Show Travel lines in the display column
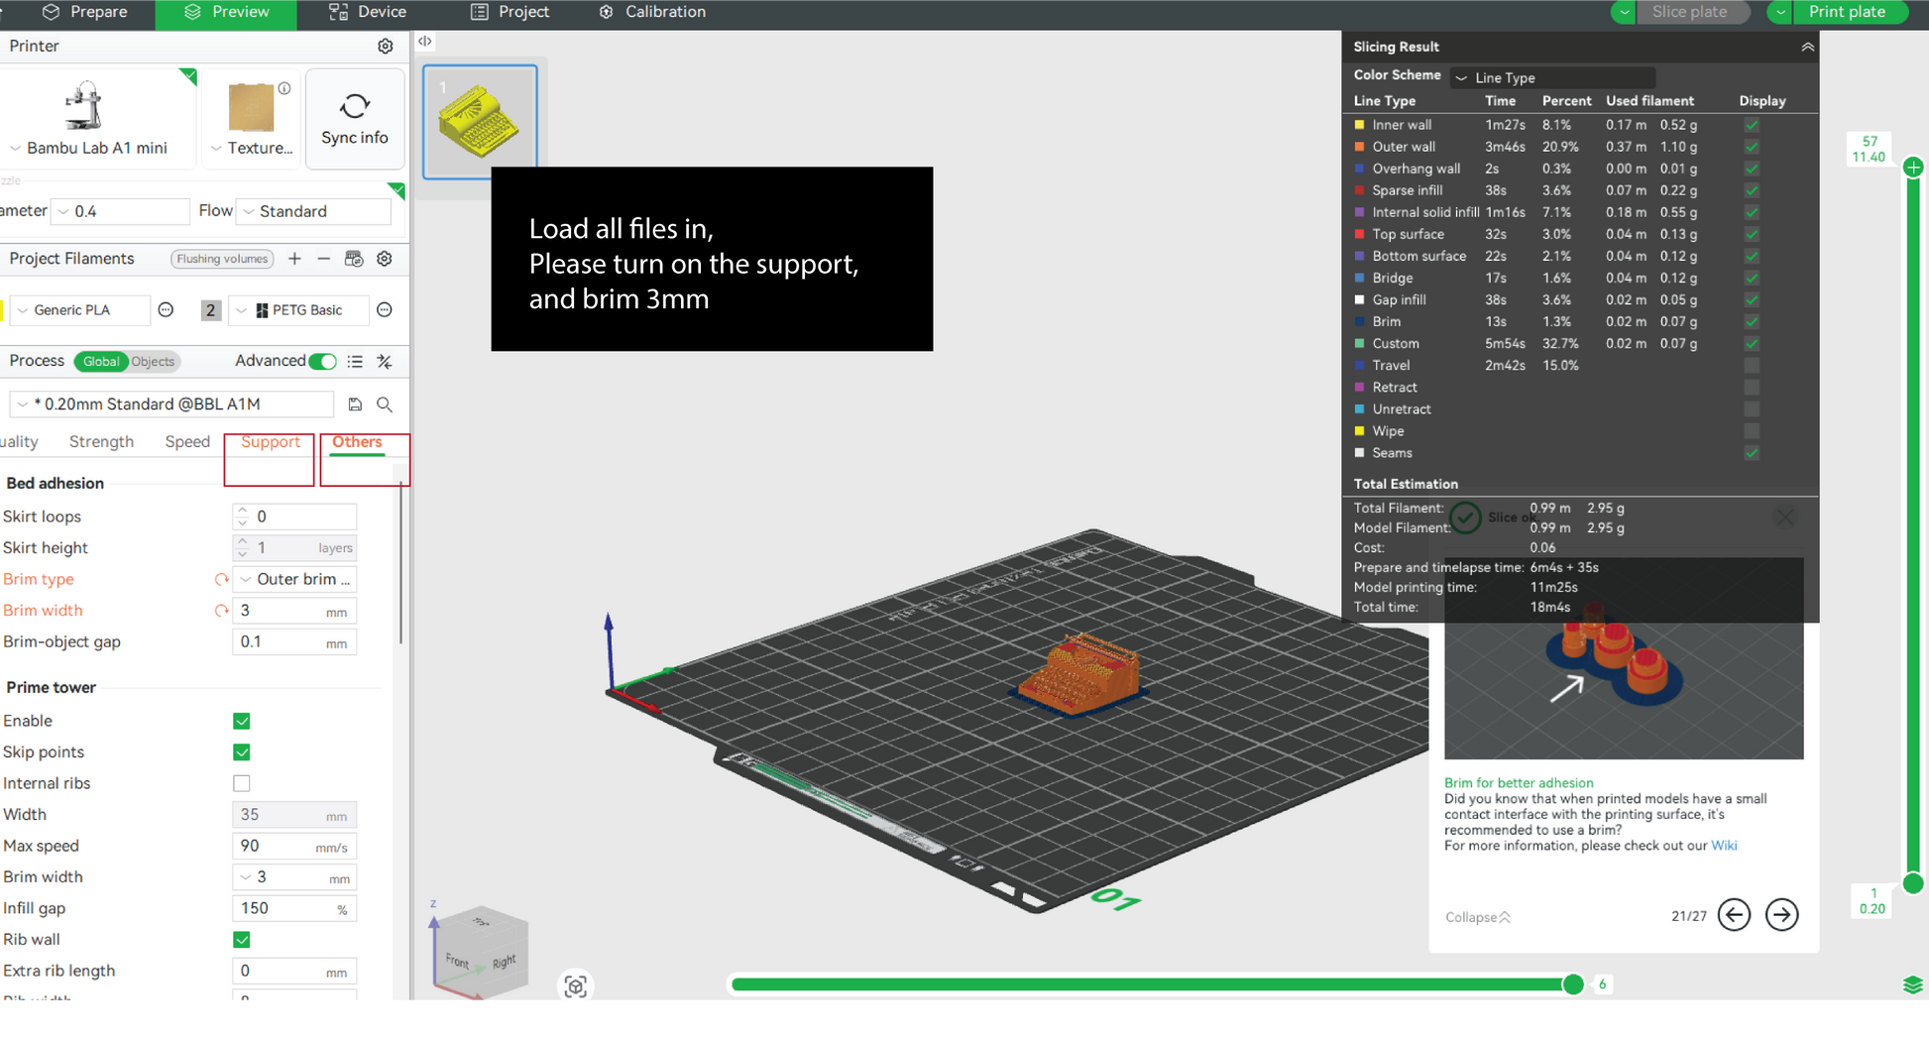This screenshot has width=1929, height=1038. (x=1752, y=366)
